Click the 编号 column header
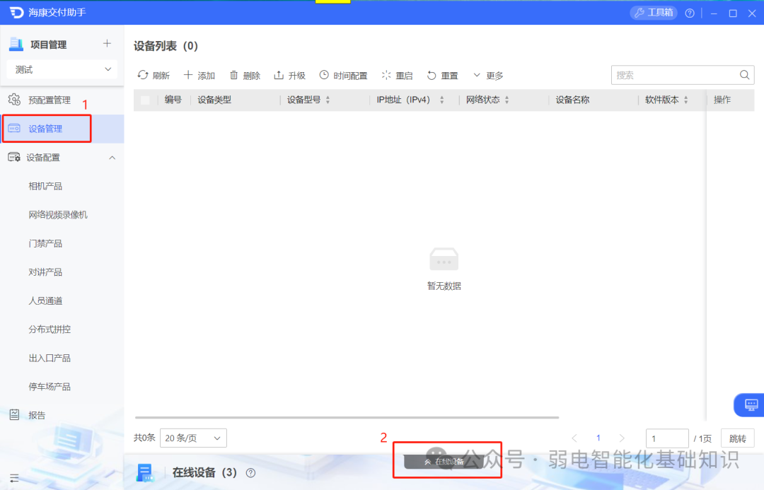Screen dimensions: 764x490 point(173,100)
